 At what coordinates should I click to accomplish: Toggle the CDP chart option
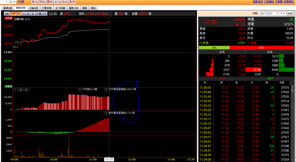point(44,14)
